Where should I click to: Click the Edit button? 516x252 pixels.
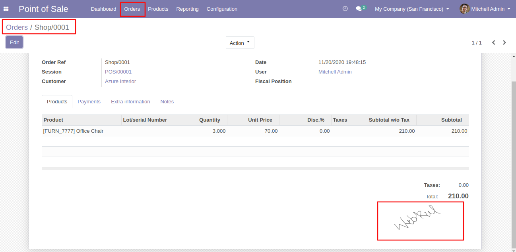point(14,43)
